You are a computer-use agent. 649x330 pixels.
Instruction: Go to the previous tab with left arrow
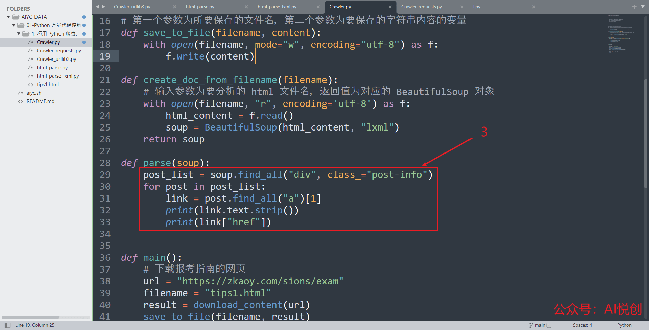(97, 7)
